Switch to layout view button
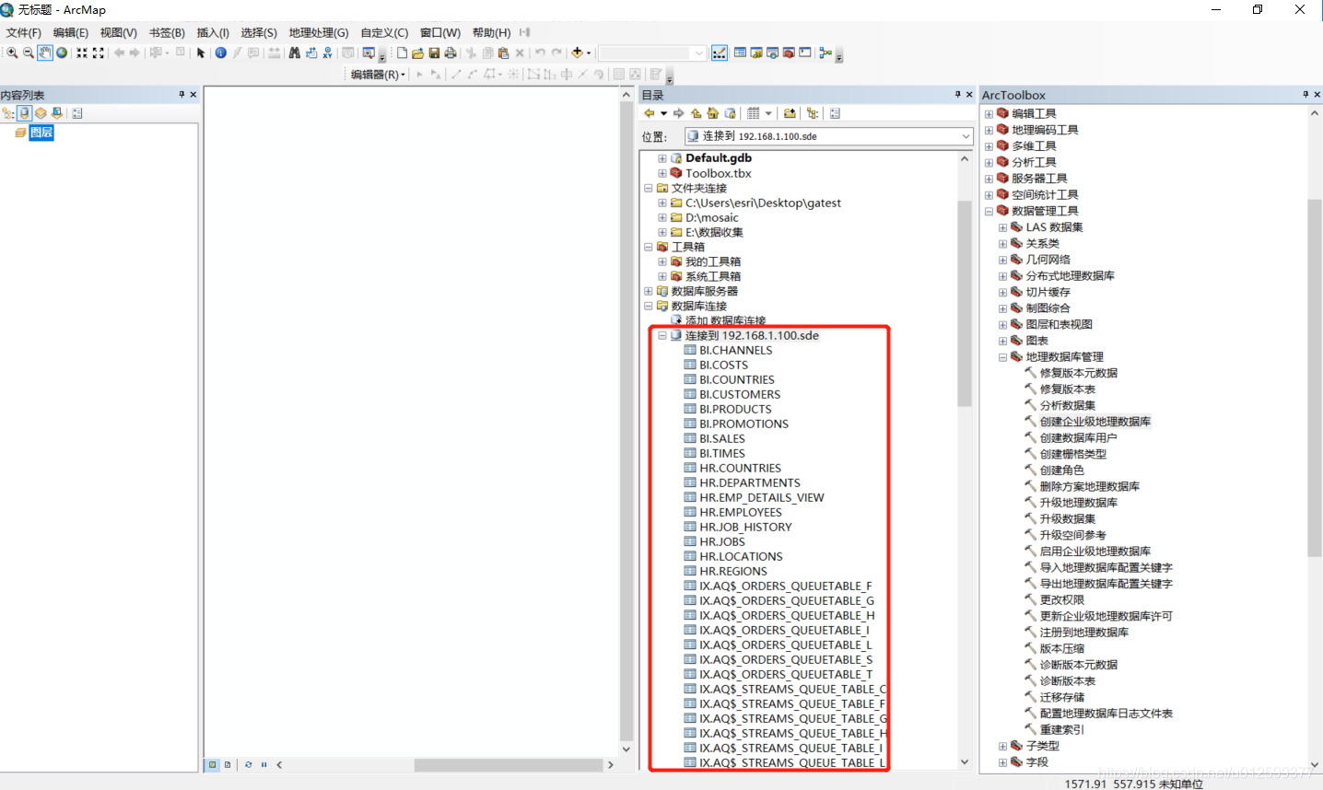The width and height of the screenshot is (1323, 790). [228, 764]
